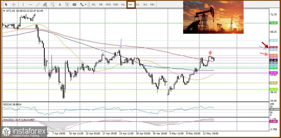This screenshot has width=281, height=138.
Task: Pick the horizontal line drawing tool
Action: [x=30, y=4]
